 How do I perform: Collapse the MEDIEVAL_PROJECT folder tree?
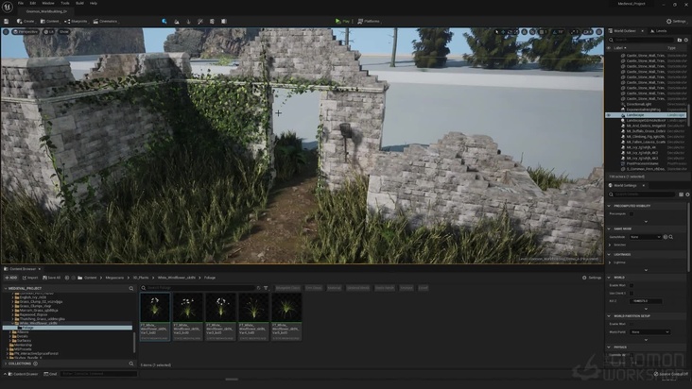pyautogui.click(x=5, y=288)
